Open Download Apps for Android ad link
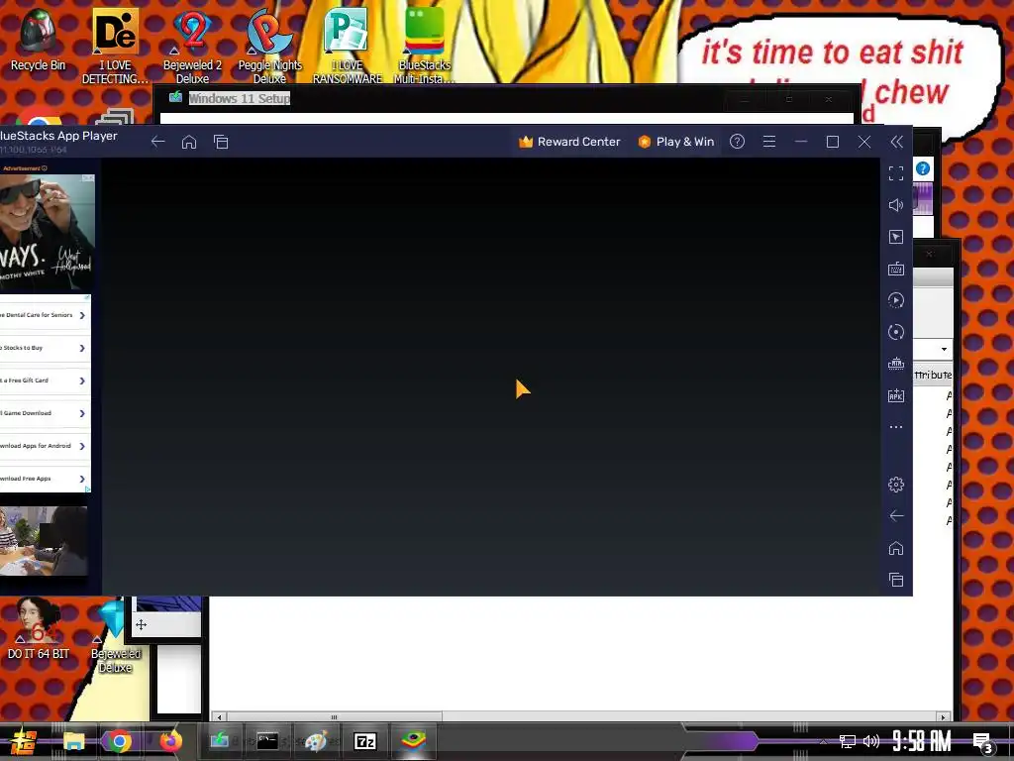This screenshot has height=761, width=1014. (x=44, y=446)
